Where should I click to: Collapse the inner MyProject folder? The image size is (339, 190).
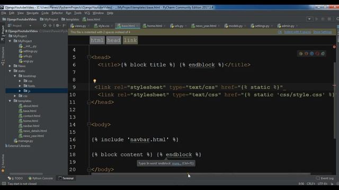[10, 41]
